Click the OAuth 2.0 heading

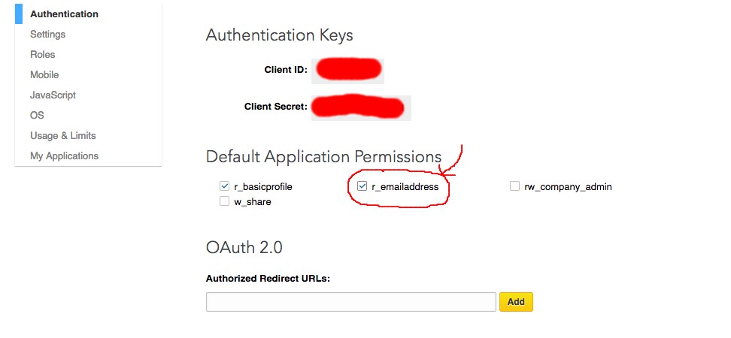244,247
